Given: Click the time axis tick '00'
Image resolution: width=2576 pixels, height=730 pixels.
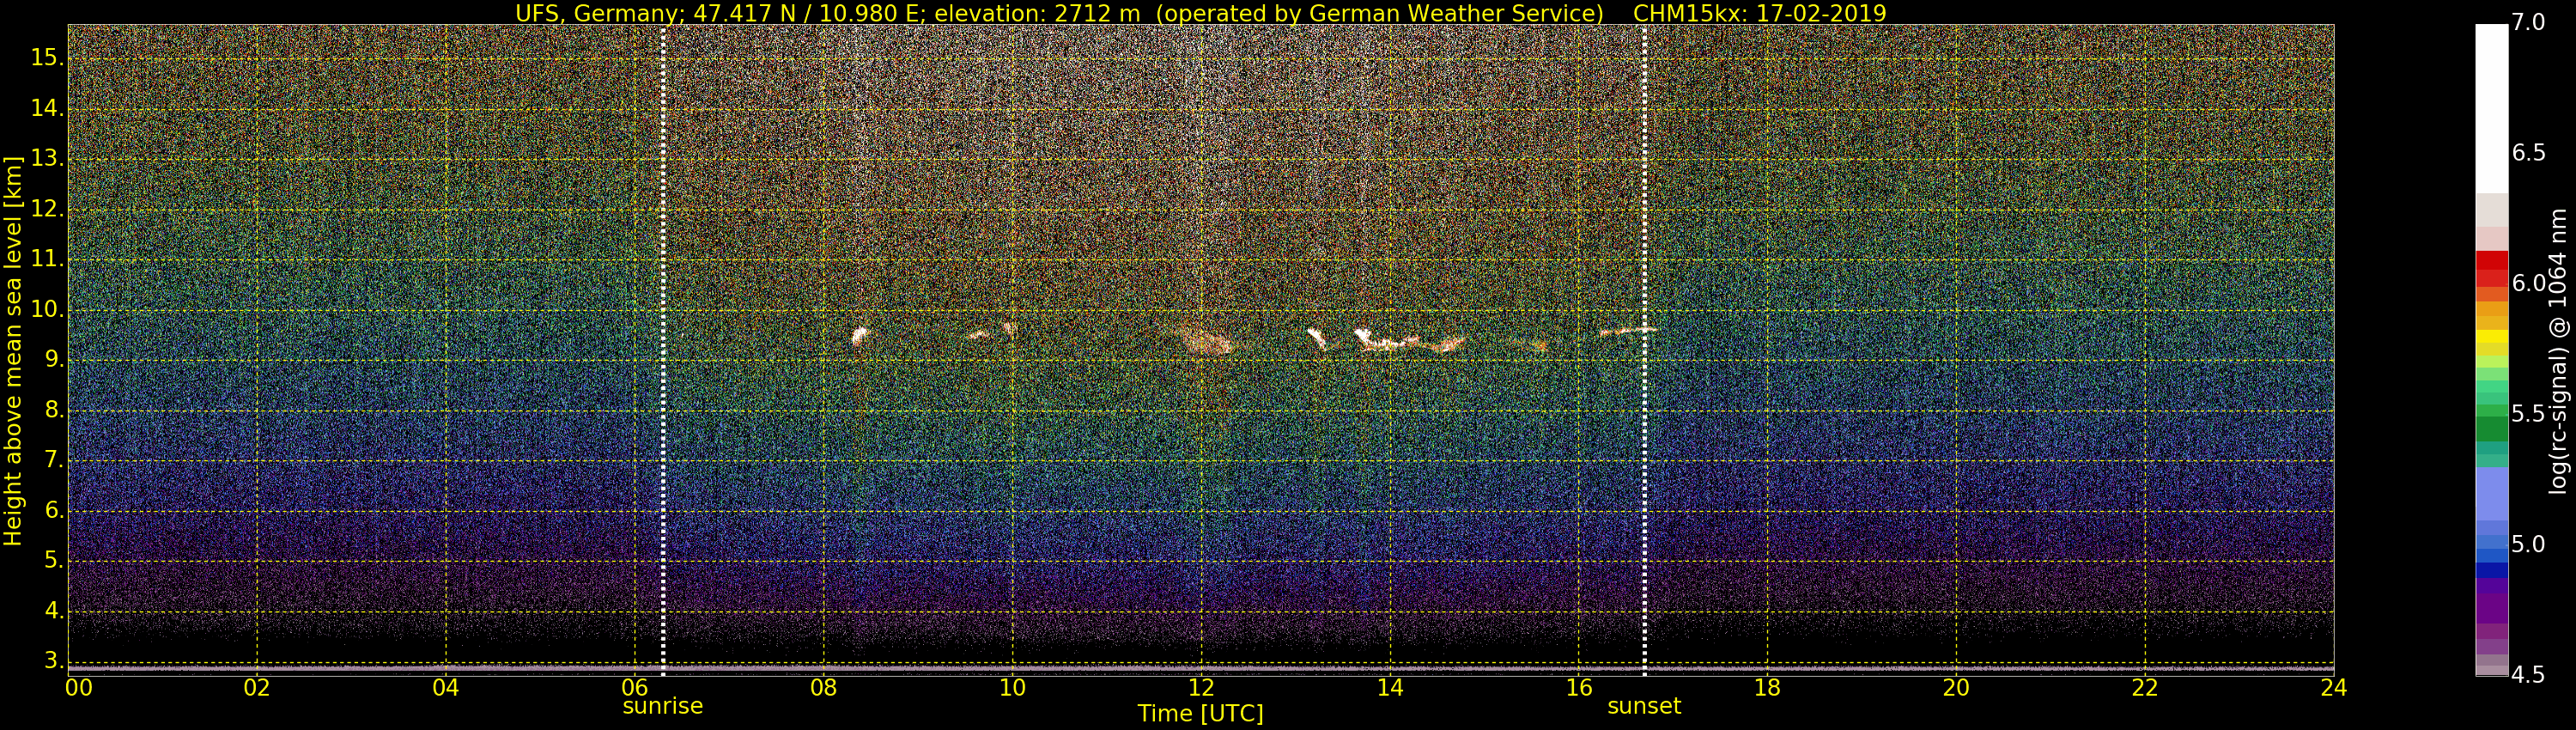Looking at the screenshot, I should pos(79,688).
